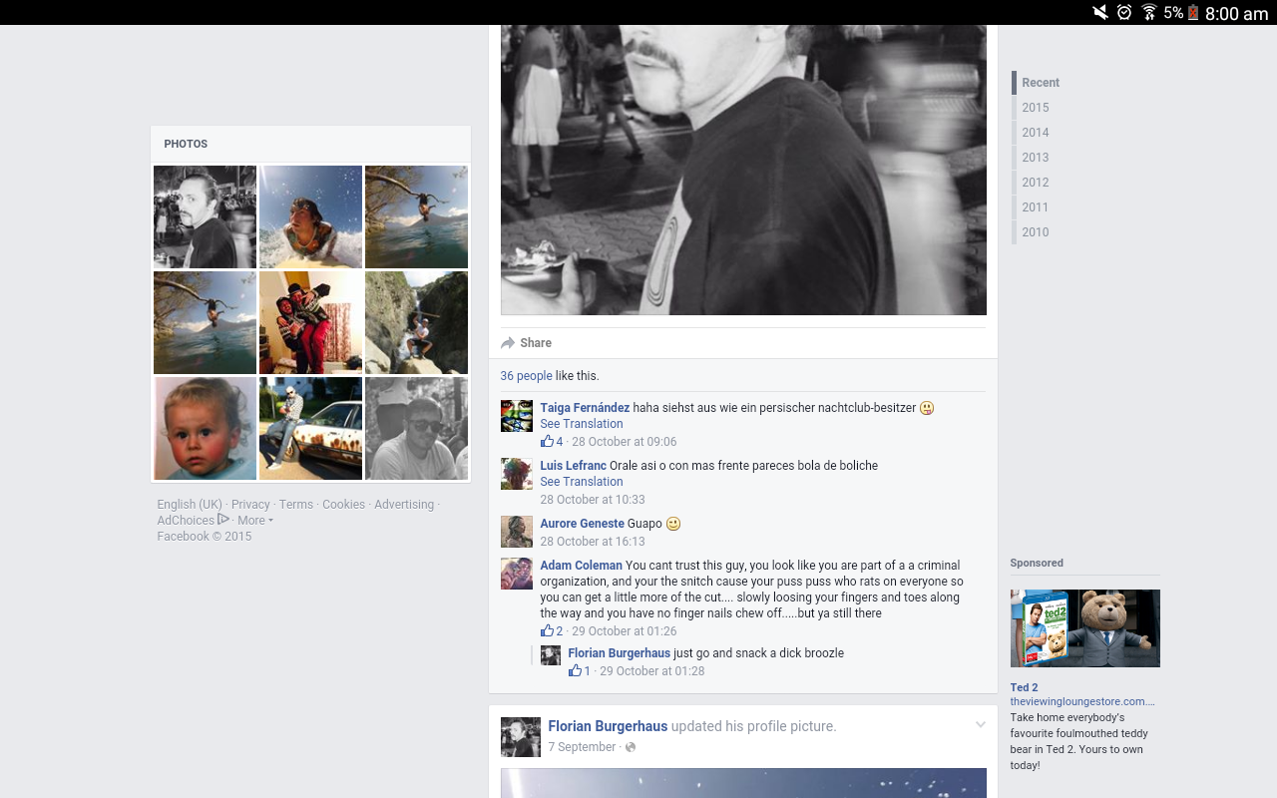The width and height of the screenshot is (1277, 798).
Task: See Translation for Luis Lefranc's comment
Action: tap(581, 482)
